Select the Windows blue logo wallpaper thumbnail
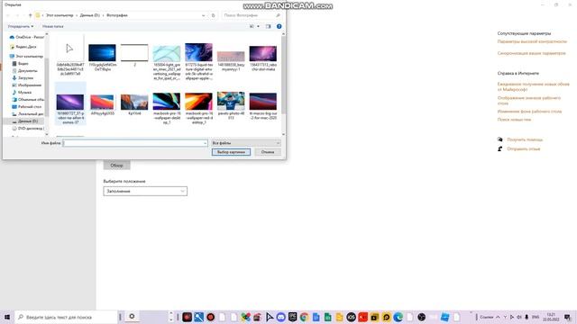577x324 pixels. coord(102,53)
